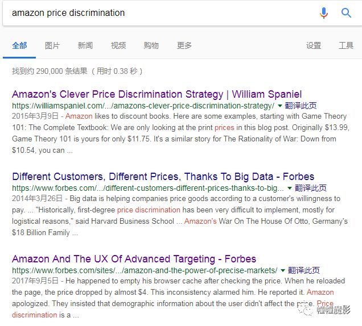
Task: Open the 工具 tools option
Action: [x=346, y=45]
